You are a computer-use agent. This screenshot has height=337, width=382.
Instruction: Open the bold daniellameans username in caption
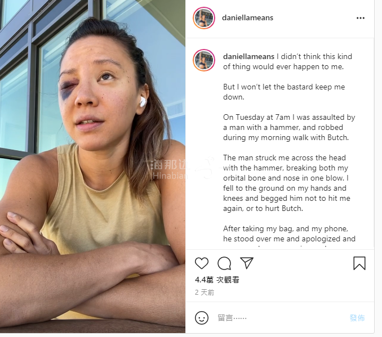248,56
